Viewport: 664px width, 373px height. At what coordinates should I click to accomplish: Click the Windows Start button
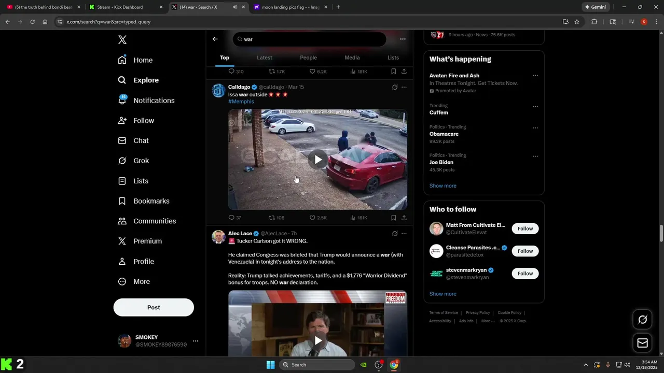point(270,365)
